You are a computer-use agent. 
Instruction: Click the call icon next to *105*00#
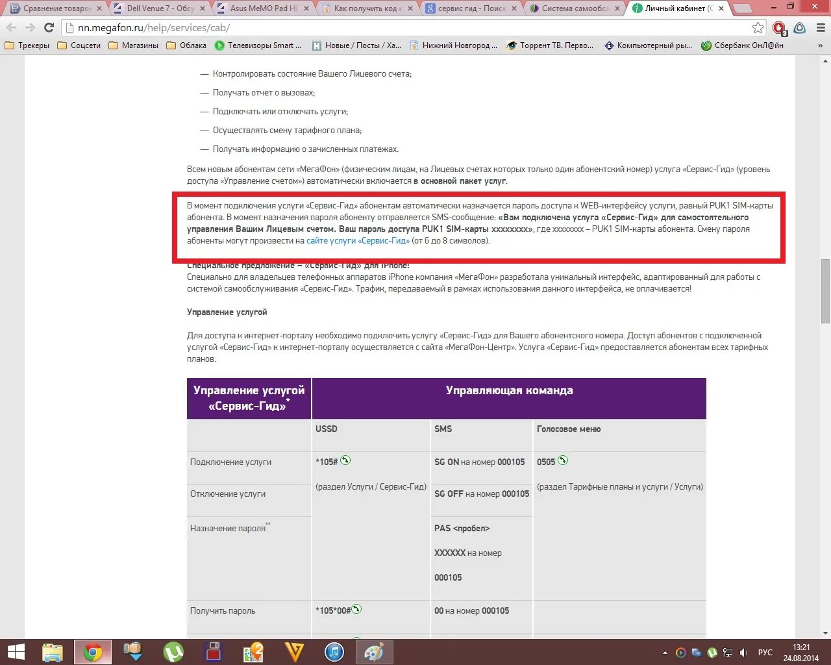[356, 609]
